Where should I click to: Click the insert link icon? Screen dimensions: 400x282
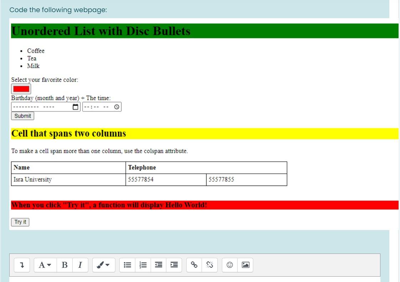(x=194, y=265)
